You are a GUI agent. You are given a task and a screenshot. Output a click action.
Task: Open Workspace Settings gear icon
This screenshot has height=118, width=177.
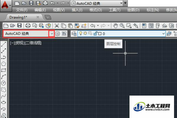click(x=58, y=34)
